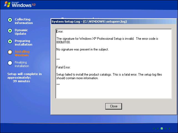The width and height of the screenshot is (178, 133).
Task: Click 'Setup will complete in approximately:' text
Action: [24, 76]
